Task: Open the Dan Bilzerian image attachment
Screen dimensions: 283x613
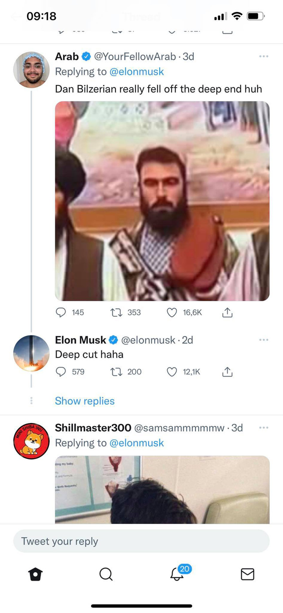Action: coord(162,200)
